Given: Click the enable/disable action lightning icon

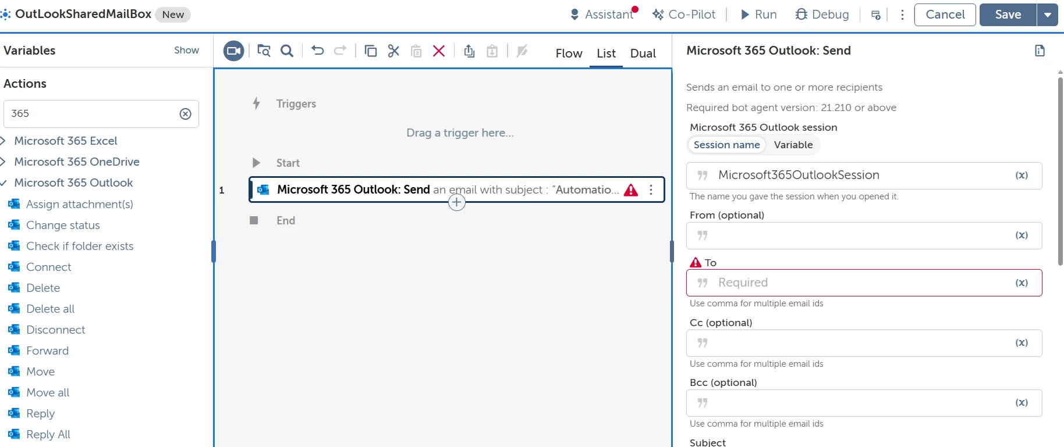Looking at the screenshot, I should 522,51.
